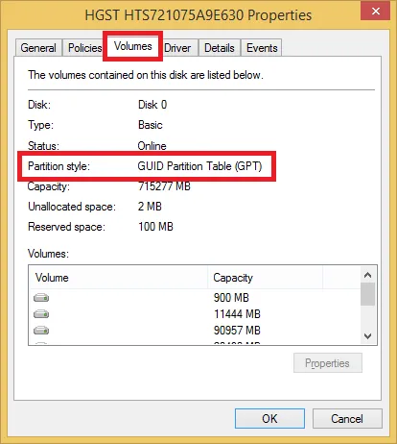The height and width of the screenshot is (444, 397).
Task: Click the Capacity column header
Action: coord(266,278)
